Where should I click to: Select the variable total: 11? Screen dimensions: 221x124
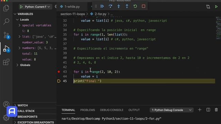coord(30,54)
